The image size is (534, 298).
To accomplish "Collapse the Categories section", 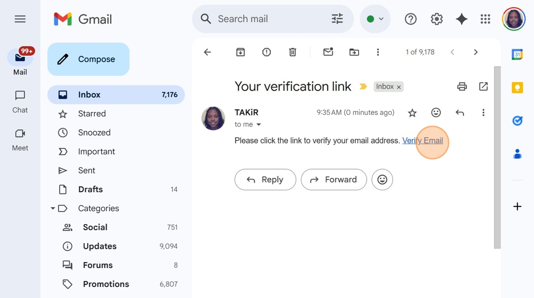I will 53,208.
